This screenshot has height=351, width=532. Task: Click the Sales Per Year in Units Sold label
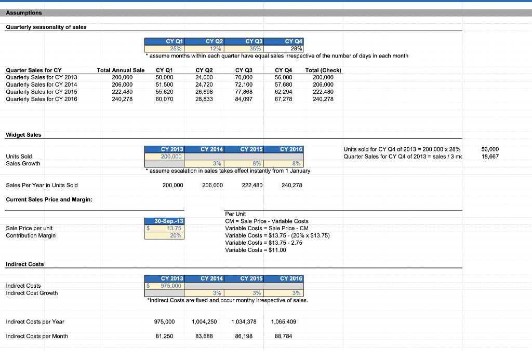point(42,186)
